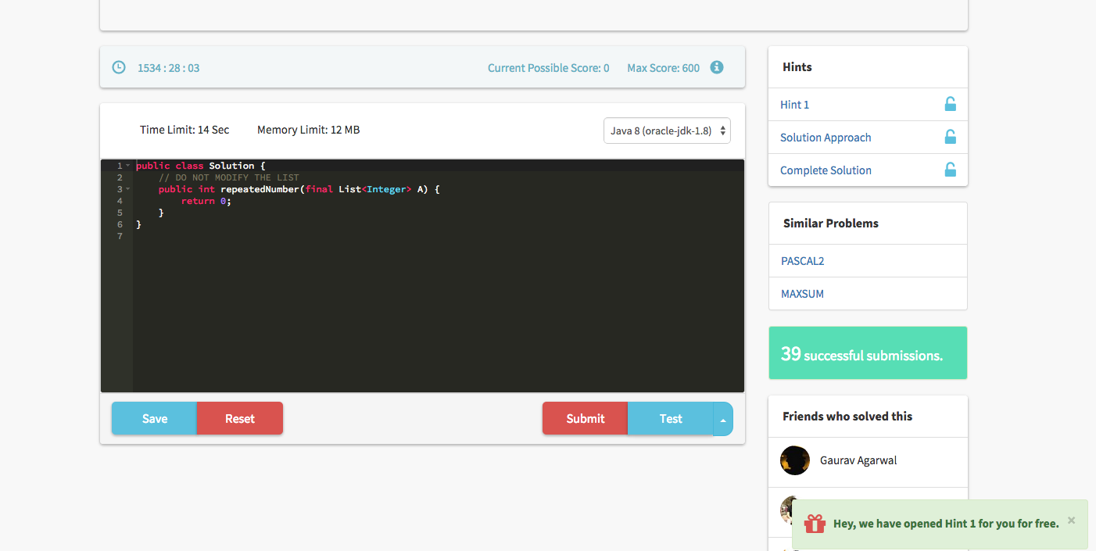Open the Solution Approach link
Viewport: 1096px width, 551px height.
pos(825,138)
